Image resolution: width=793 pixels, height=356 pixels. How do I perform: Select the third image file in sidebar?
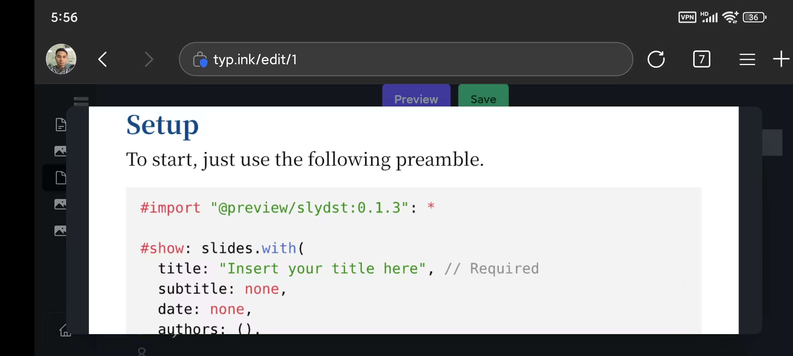[x=60, y=230]
